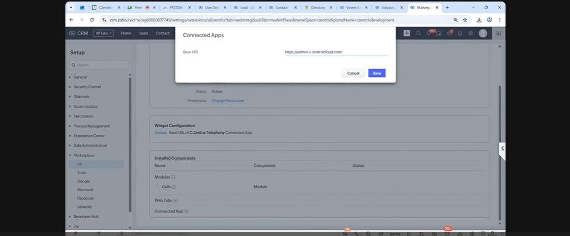Click the user profile avatar
Screen dimensions: 570x236
coord(483,33)
